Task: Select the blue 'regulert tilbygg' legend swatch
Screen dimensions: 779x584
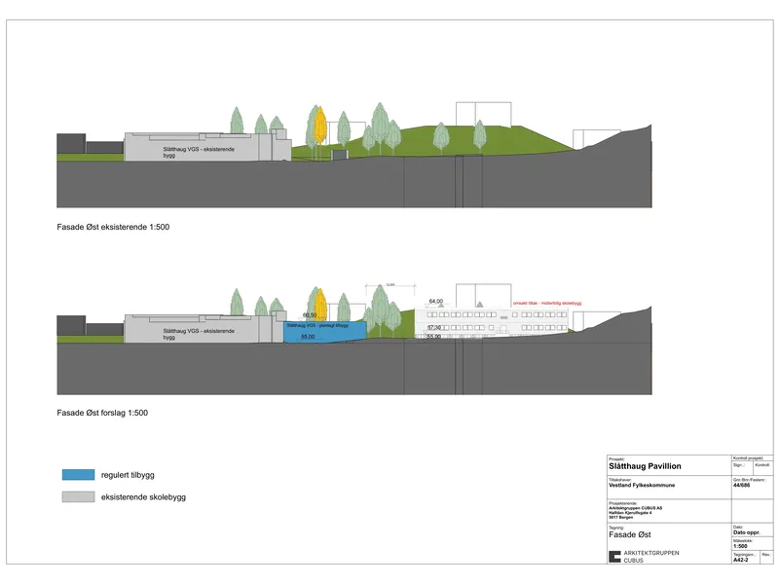Action: point(79,475)
